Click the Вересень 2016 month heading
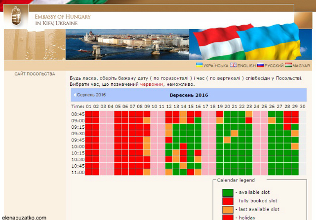 [189, 95]
